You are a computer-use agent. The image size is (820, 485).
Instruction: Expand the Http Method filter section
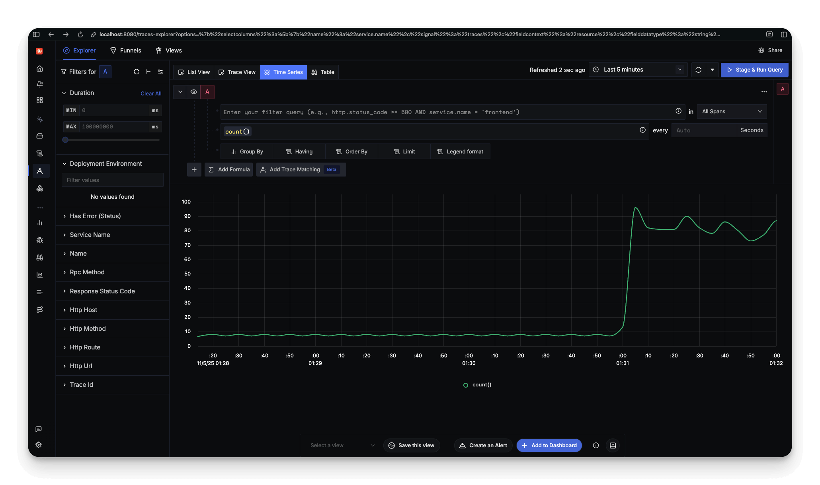(x=87, y=329)
